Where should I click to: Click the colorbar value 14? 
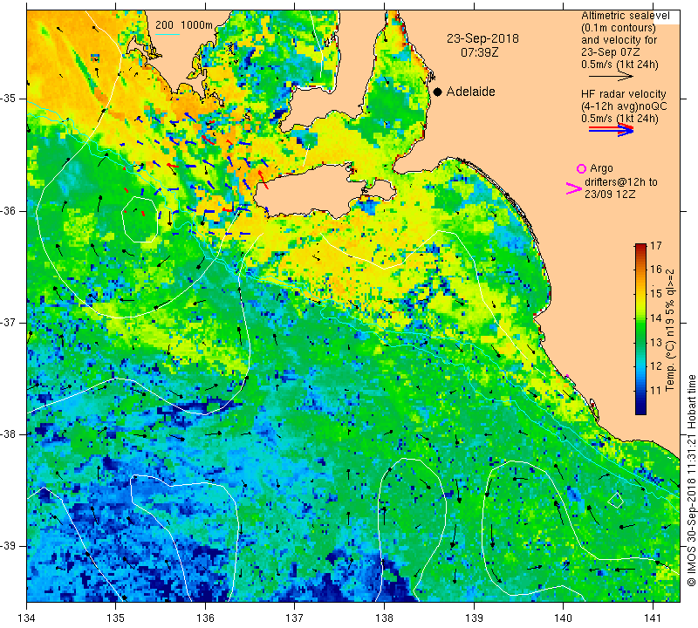tap(656, 318)
